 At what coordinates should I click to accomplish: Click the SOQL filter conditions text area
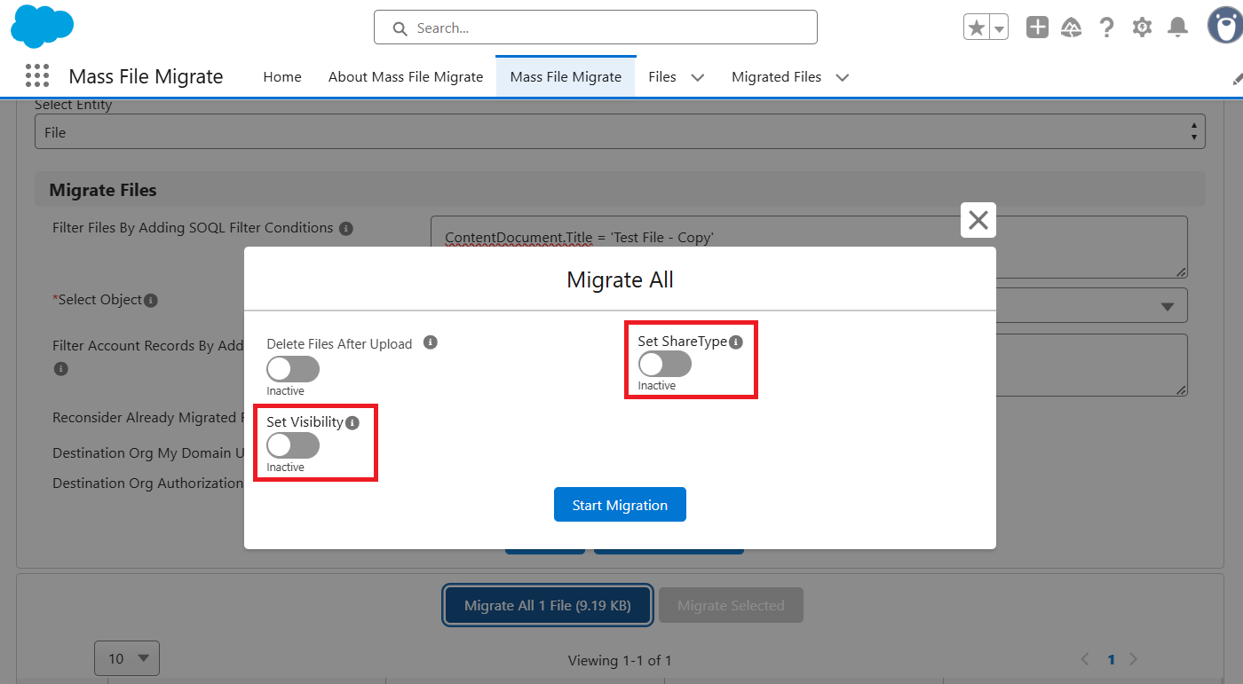[x=809, y=247]
